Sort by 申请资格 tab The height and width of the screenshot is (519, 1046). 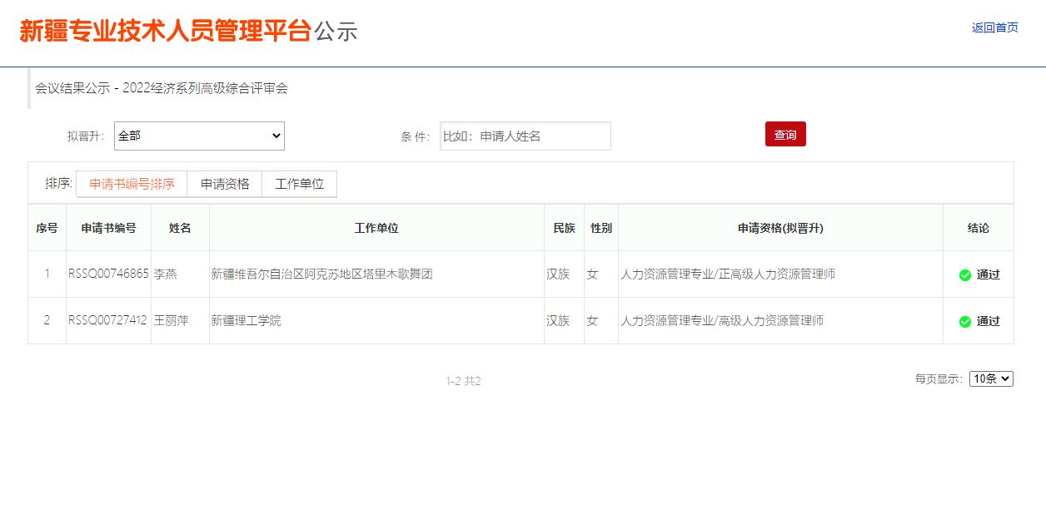[x=225, y=184]
